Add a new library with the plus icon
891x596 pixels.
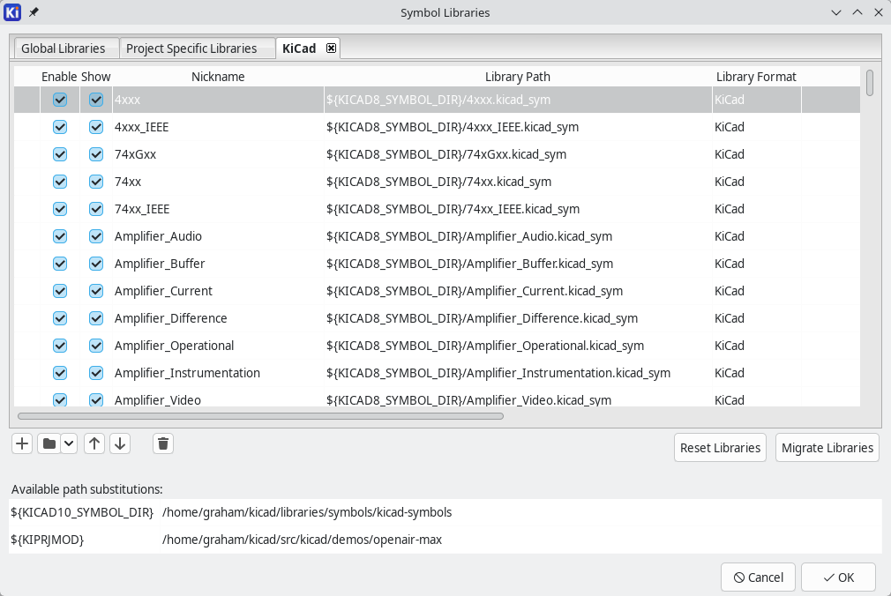(x=21, y=443)
